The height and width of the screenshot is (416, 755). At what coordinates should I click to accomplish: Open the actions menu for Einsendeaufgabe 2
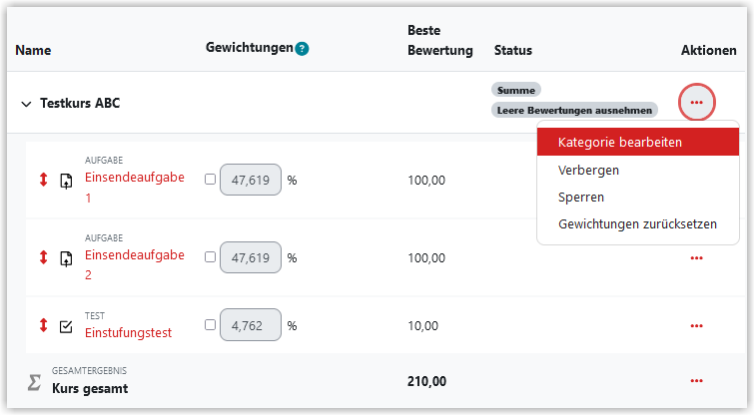click(696, 258)
